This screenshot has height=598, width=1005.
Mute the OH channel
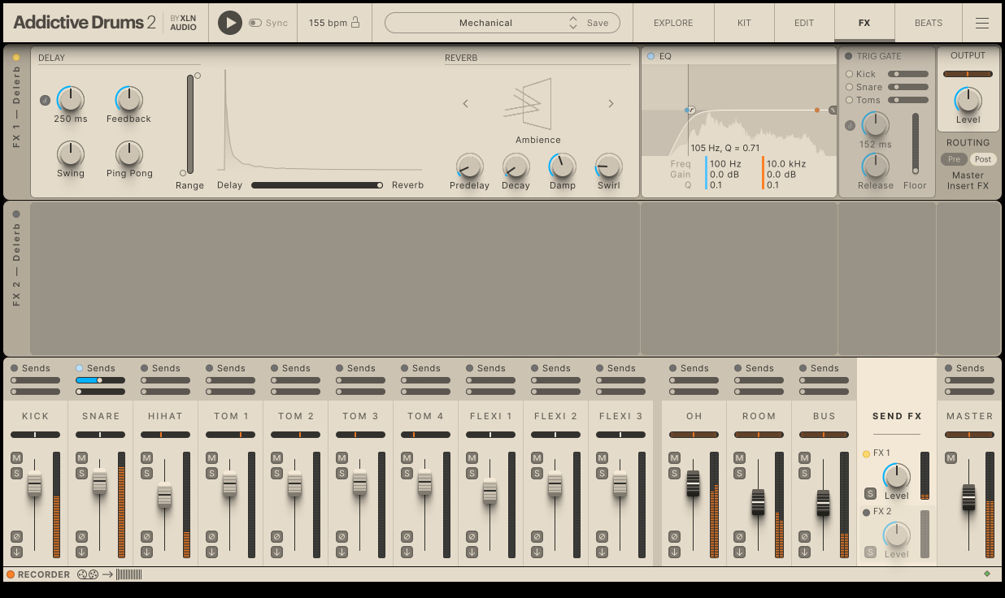[x=674, y=458]
